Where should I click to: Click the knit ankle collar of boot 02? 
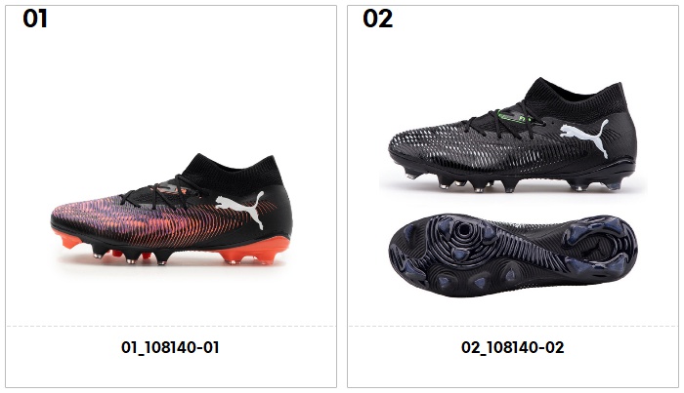click(x=576, y=97)
